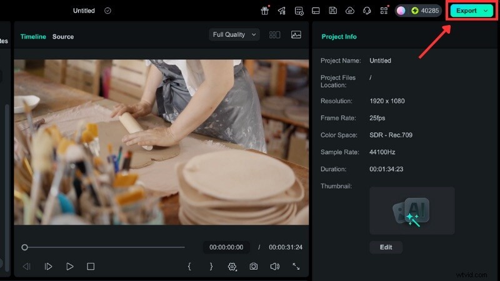Toggle fullscreen preview arrows

pyautogui.click(x=296, y=267)
